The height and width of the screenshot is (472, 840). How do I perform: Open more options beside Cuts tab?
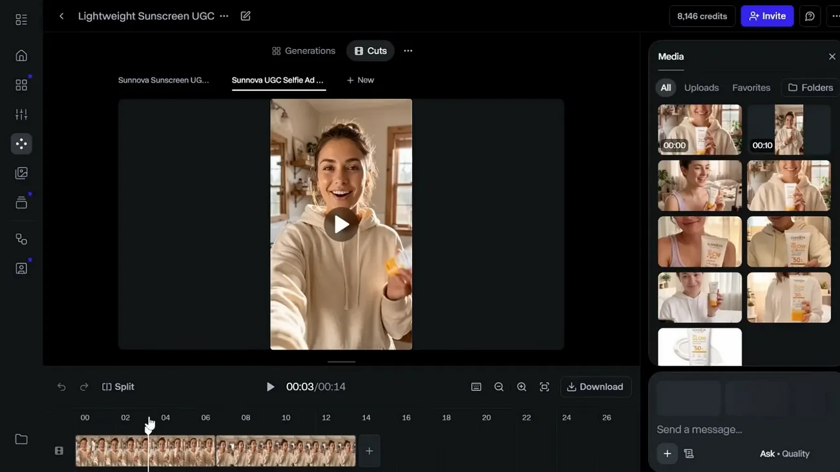(408, 51)
